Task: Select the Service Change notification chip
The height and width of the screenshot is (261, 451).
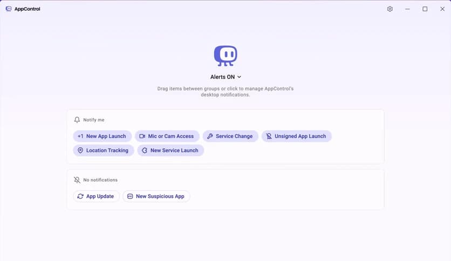Action: click(x=230, y=136)
